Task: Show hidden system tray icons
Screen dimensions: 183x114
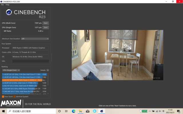Action: (150, 111)
